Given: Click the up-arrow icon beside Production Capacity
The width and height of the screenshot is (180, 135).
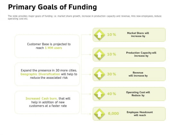Looking at the screenshot, I should (99, 55).
